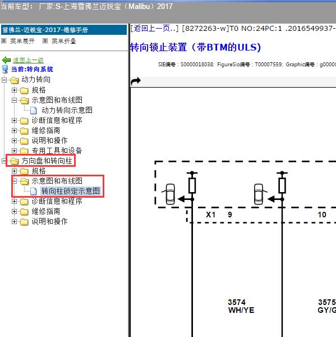The height and width of the screenshot is (337, 336).
Task: Click connector label X1 in diagram
Action: click(x=210, y=215)
